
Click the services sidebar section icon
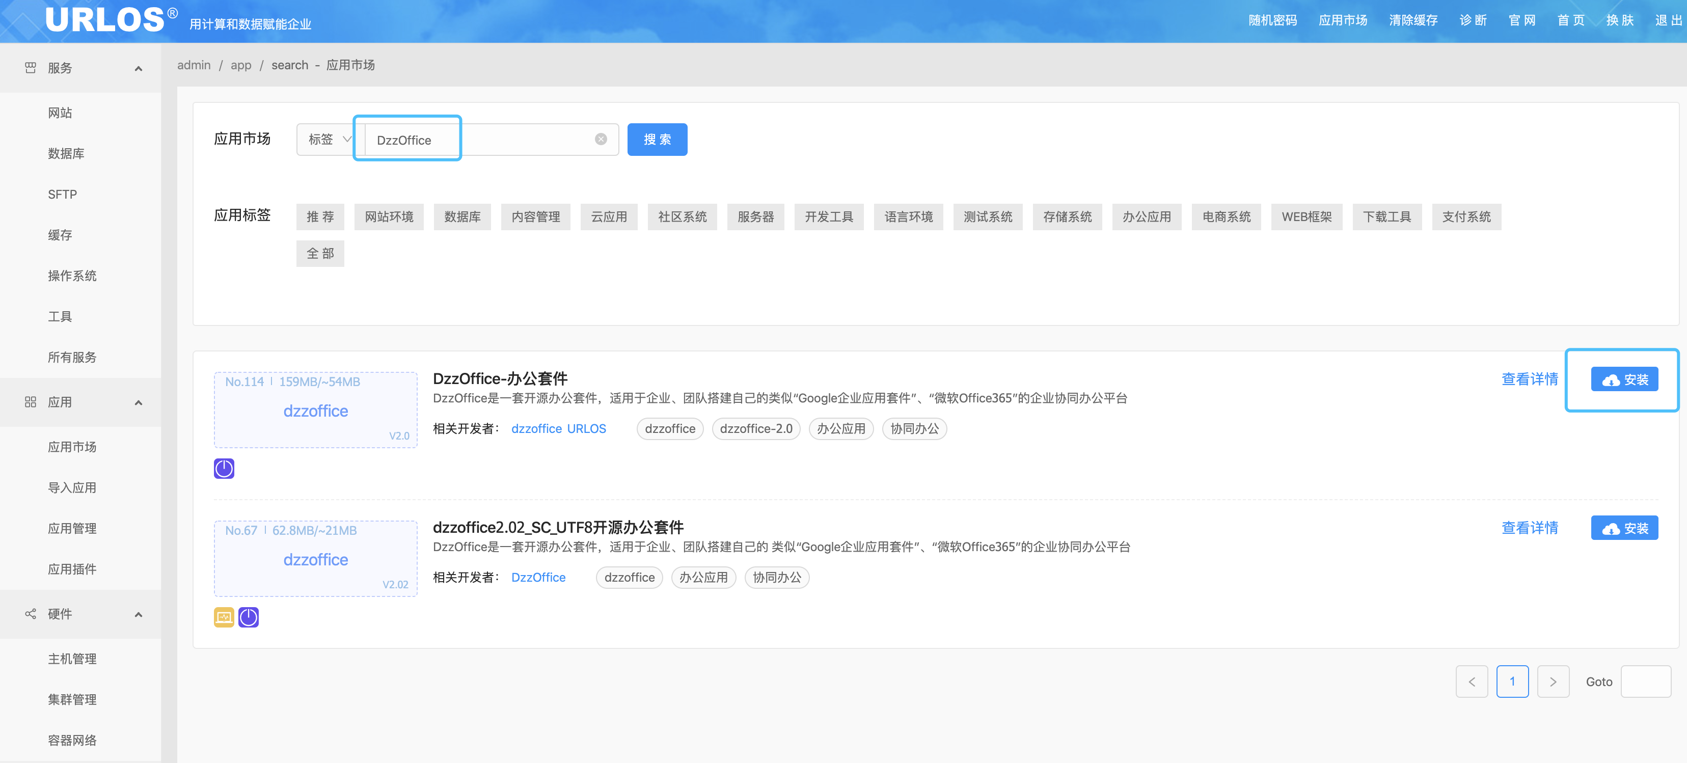(x=30, y=67)
